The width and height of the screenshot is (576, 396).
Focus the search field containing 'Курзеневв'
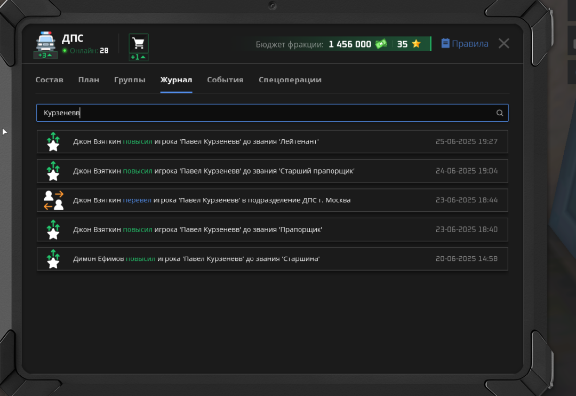tap(267, 113)
